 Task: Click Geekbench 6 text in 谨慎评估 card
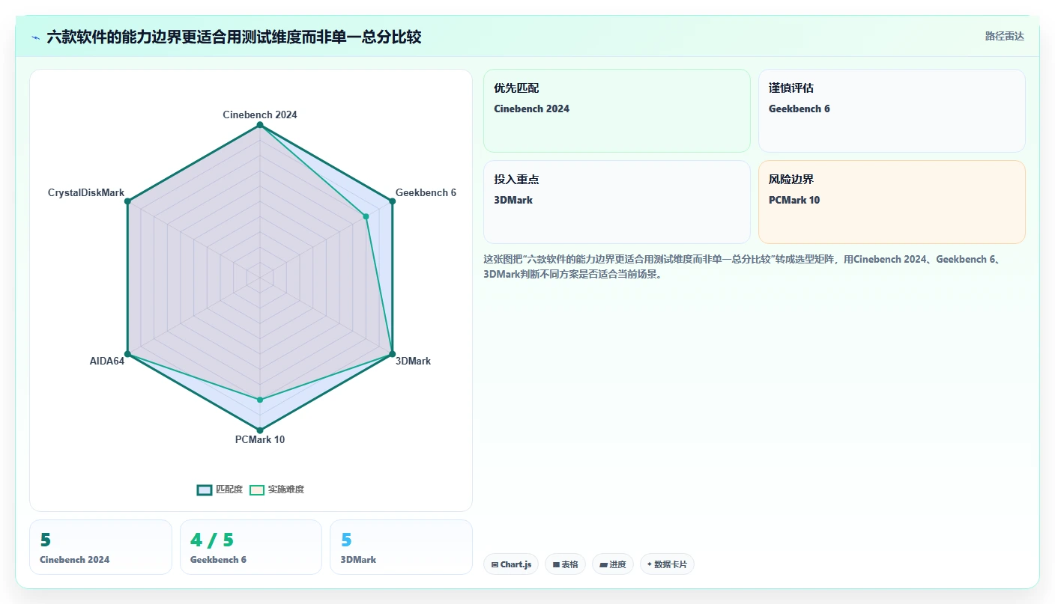point(799,109)
